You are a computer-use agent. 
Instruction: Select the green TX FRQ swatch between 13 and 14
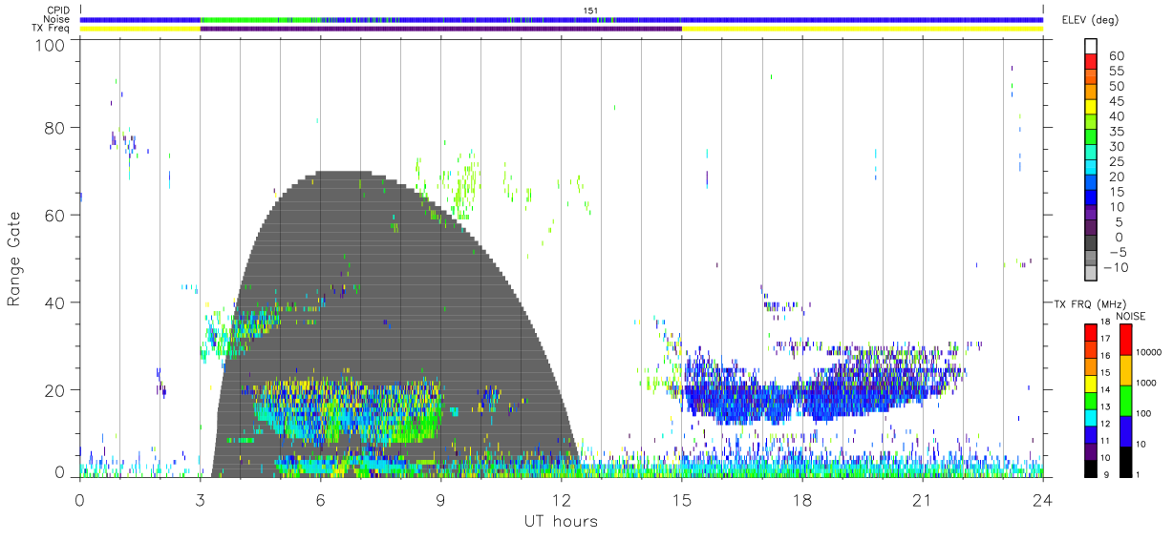(x=1090, y=400)
